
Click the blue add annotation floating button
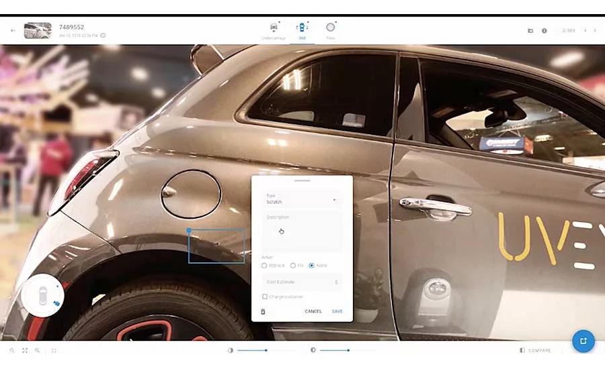coord(583,341)
